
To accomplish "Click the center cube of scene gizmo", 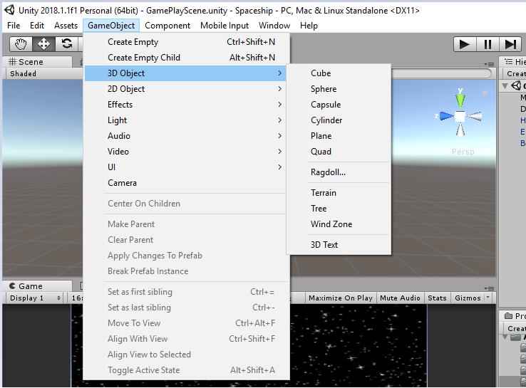I will pyautogui.click(x=460, y=116).
